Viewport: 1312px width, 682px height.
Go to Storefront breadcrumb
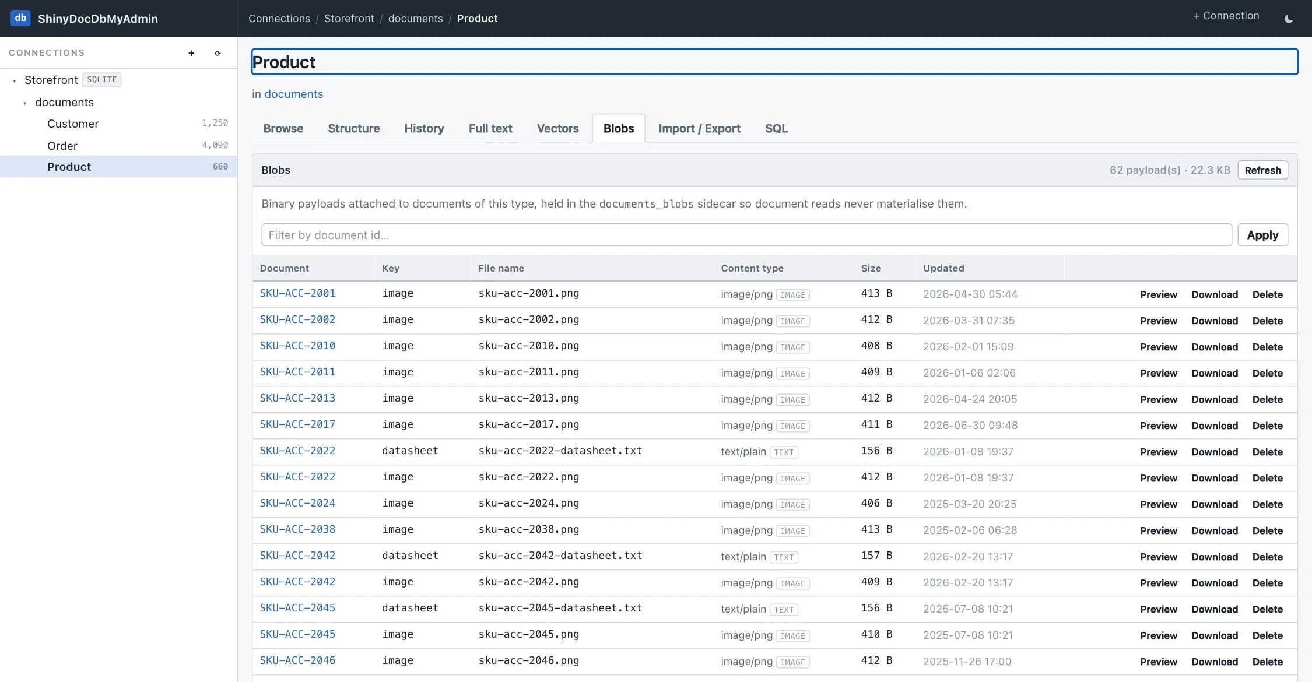coord(349,19)
